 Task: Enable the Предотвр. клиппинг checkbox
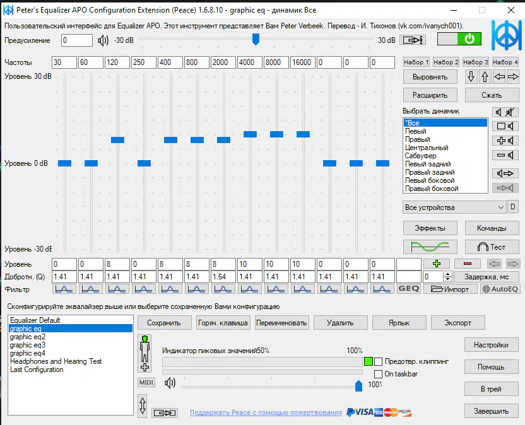tap(379, 362)
